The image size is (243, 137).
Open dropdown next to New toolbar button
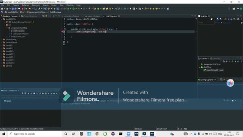pyautogui.click(x=5, y=9)
